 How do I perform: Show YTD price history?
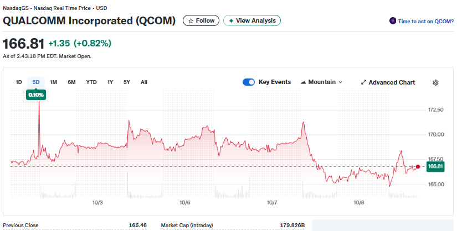click(x=91, y=82)
